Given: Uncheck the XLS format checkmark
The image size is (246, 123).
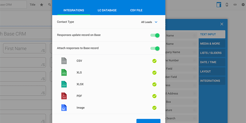Looking at the screenshot, I should pos(154,73).
